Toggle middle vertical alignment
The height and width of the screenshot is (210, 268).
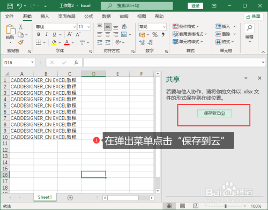coord(108,27)
